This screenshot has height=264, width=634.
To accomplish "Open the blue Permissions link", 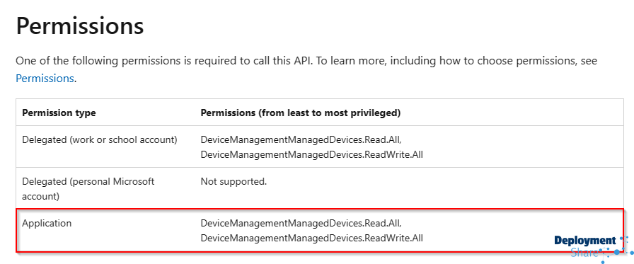I will [x=45, y=78].
